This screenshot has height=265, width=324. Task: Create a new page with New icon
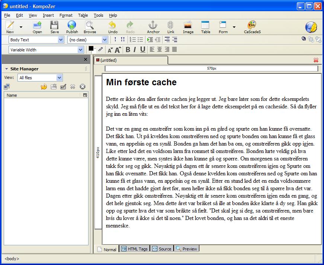[10, 27]
